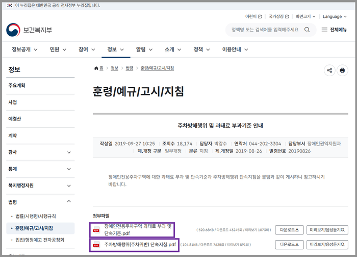Click the first 다운로드 button
The image size is (357, 257).
click(289, 230)
